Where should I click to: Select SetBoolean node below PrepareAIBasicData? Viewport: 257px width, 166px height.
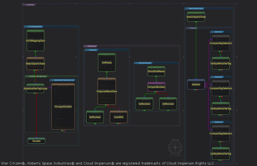click(x=95, y=117)
